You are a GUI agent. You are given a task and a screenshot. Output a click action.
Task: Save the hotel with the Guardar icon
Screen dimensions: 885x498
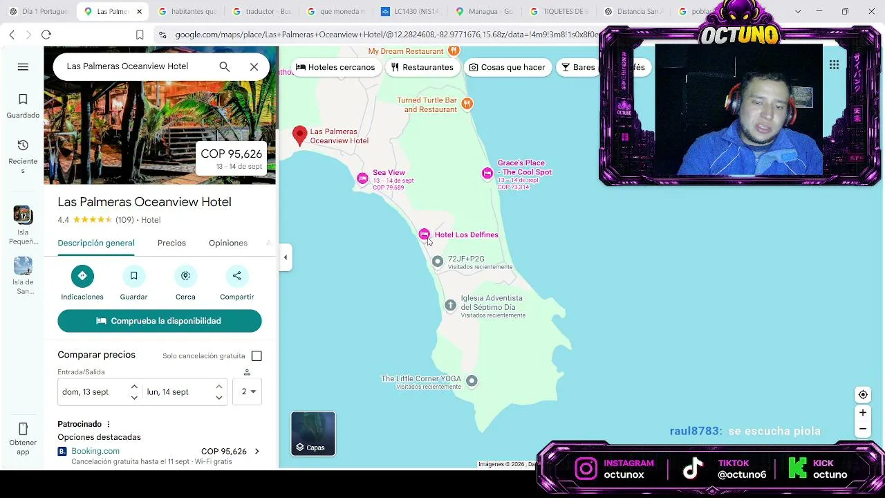click(133, 276)
